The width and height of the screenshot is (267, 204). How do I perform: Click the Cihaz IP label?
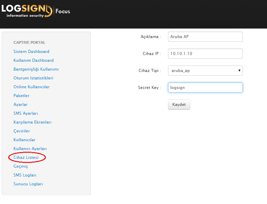[152, 54]
